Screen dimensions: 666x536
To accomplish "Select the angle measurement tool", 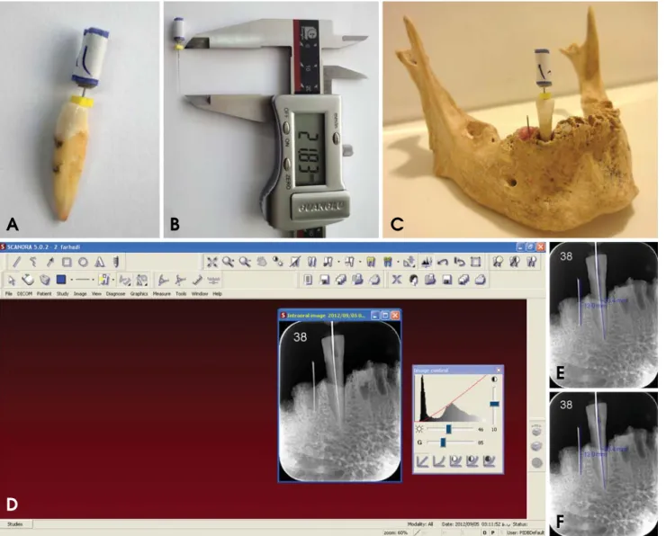I will (164, 280).
